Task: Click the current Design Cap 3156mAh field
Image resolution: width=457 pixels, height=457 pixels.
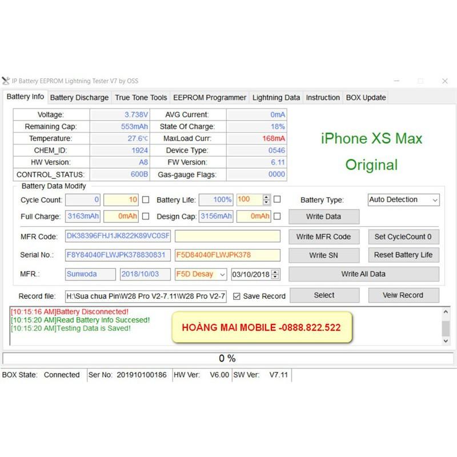Action: coord(216,217)
